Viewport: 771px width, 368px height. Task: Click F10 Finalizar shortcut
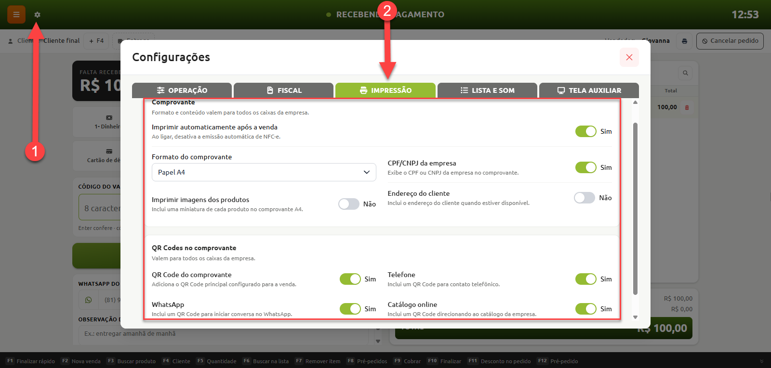[444, 361]
